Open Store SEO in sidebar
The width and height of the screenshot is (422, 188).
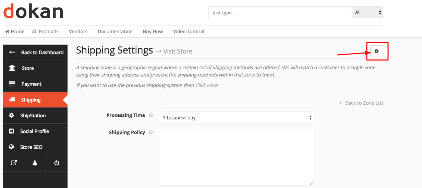pos(31,147)
